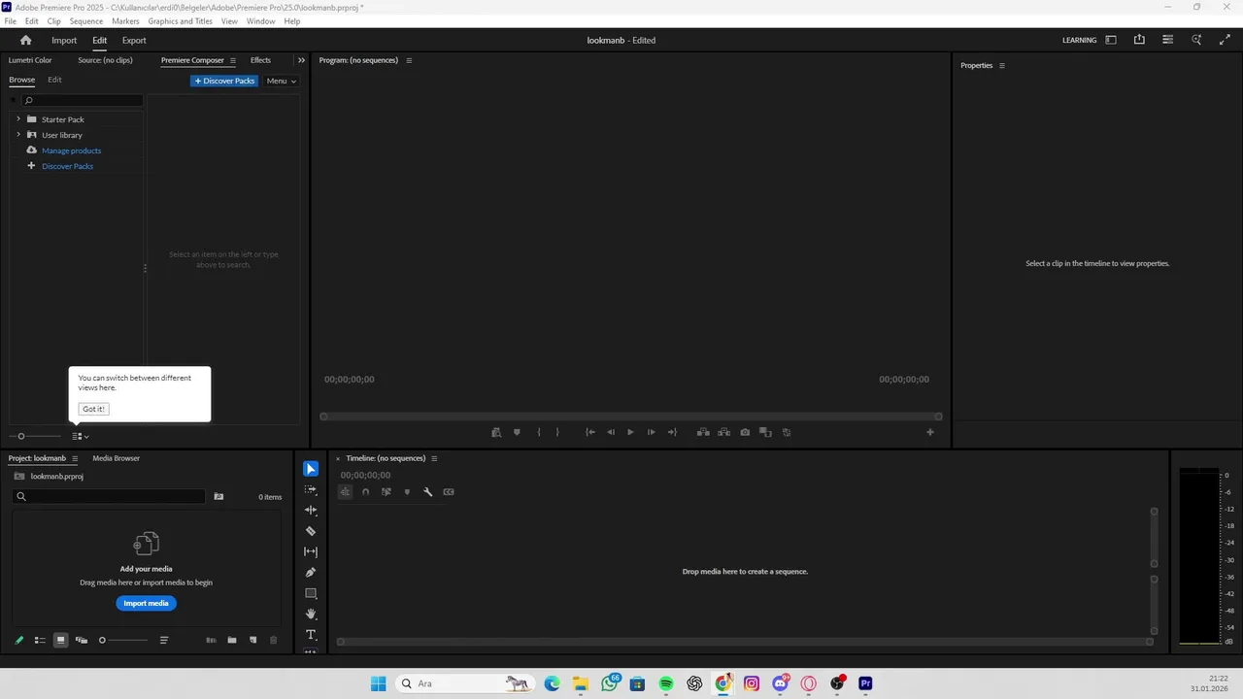This screenshot has width=1243, height=699.
Task: Switch to the Effects panel tab
Action: [x=260, y=60]
